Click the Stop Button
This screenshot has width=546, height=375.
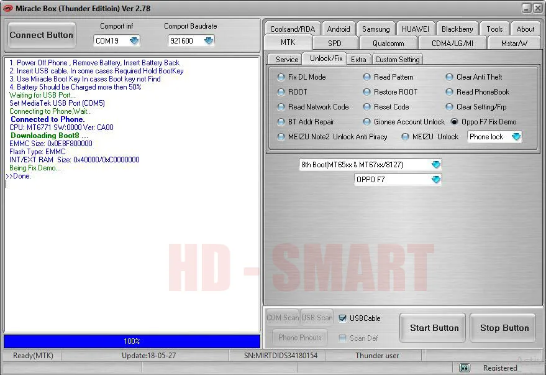pos(503,328)
